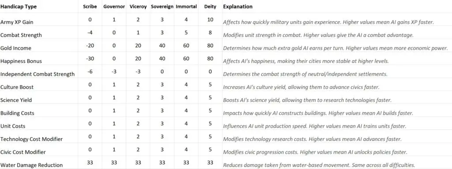The image size is (452, 169).
Task: Click the Scribe column header
Action: click(x=90, y=7)
